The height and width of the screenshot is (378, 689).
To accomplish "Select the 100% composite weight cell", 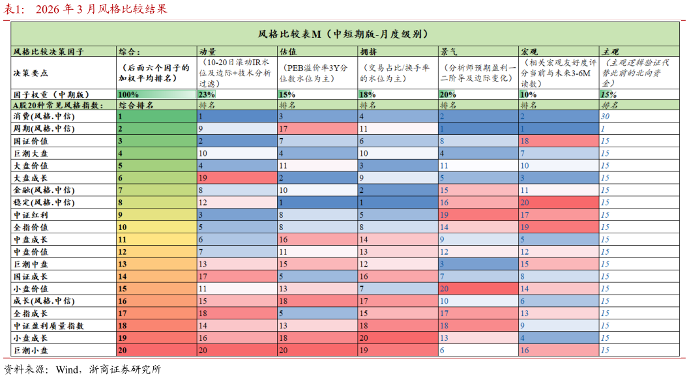I will point(157,94).
